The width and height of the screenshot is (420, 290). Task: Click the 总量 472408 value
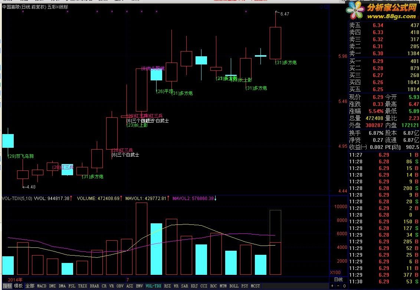374,118
